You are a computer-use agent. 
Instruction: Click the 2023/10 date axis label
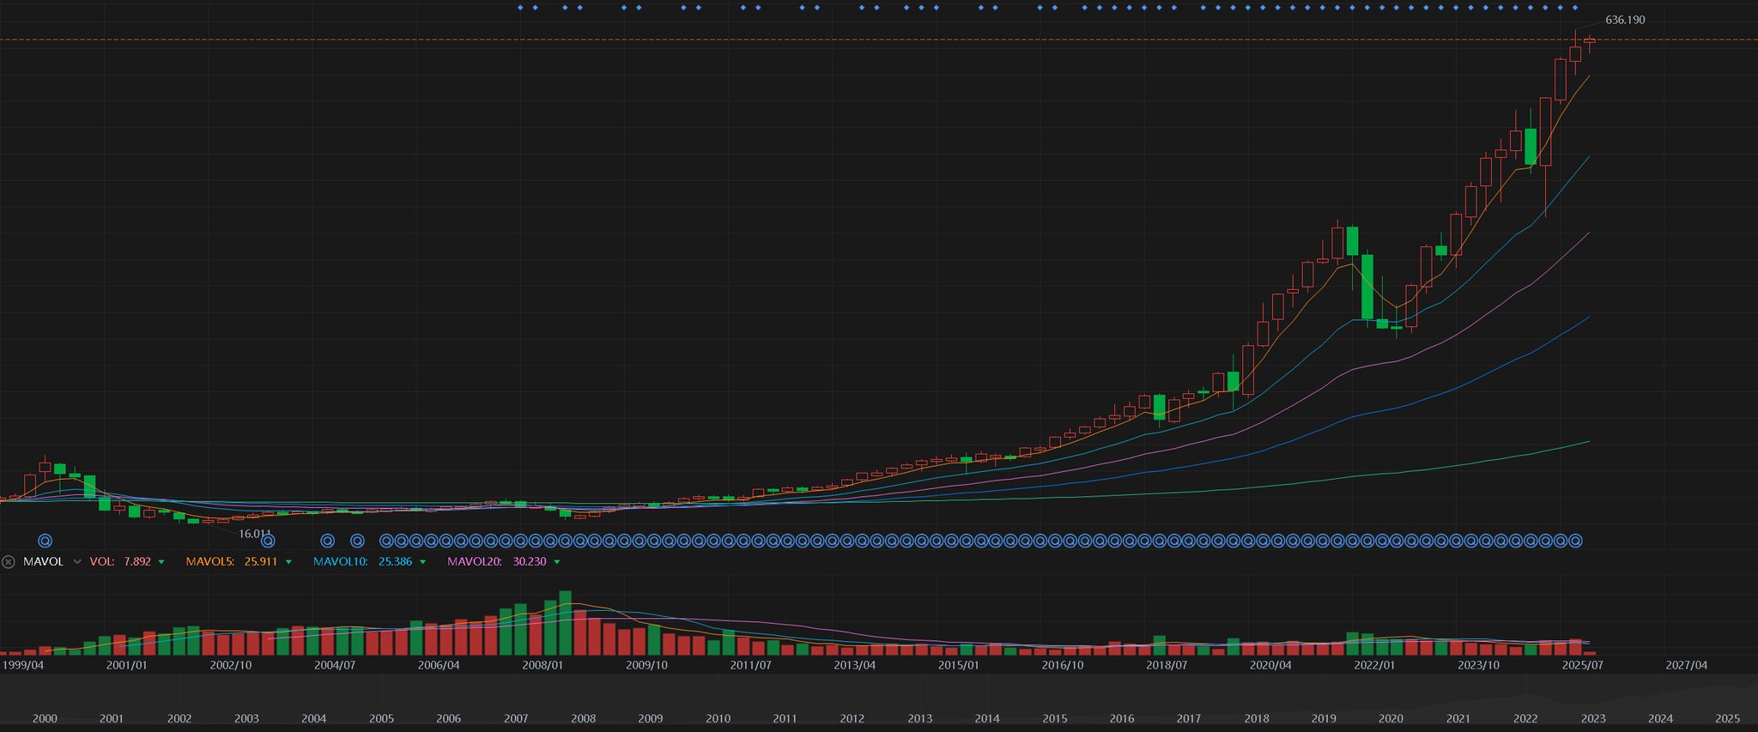[1478, 665]
